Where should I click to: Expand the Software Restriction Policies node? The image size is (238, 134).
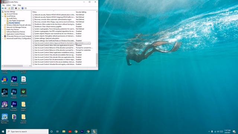click(x=3, y=32)
